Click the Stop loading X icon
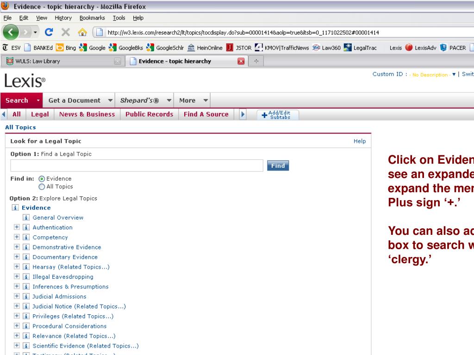Viewport: 474px width, 355px height. click(65, 32)
